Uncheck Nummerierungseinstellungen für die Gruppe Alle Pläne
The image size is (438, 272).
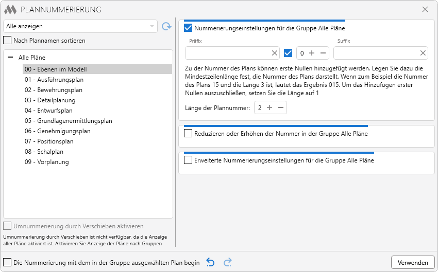188,28
